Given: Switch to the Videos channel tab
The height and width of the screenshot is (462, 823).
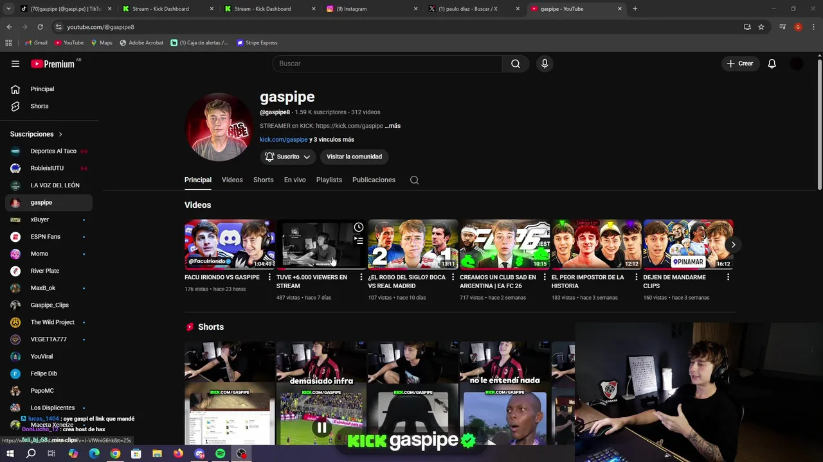Looking at the screenshot, I should [232, 180].
